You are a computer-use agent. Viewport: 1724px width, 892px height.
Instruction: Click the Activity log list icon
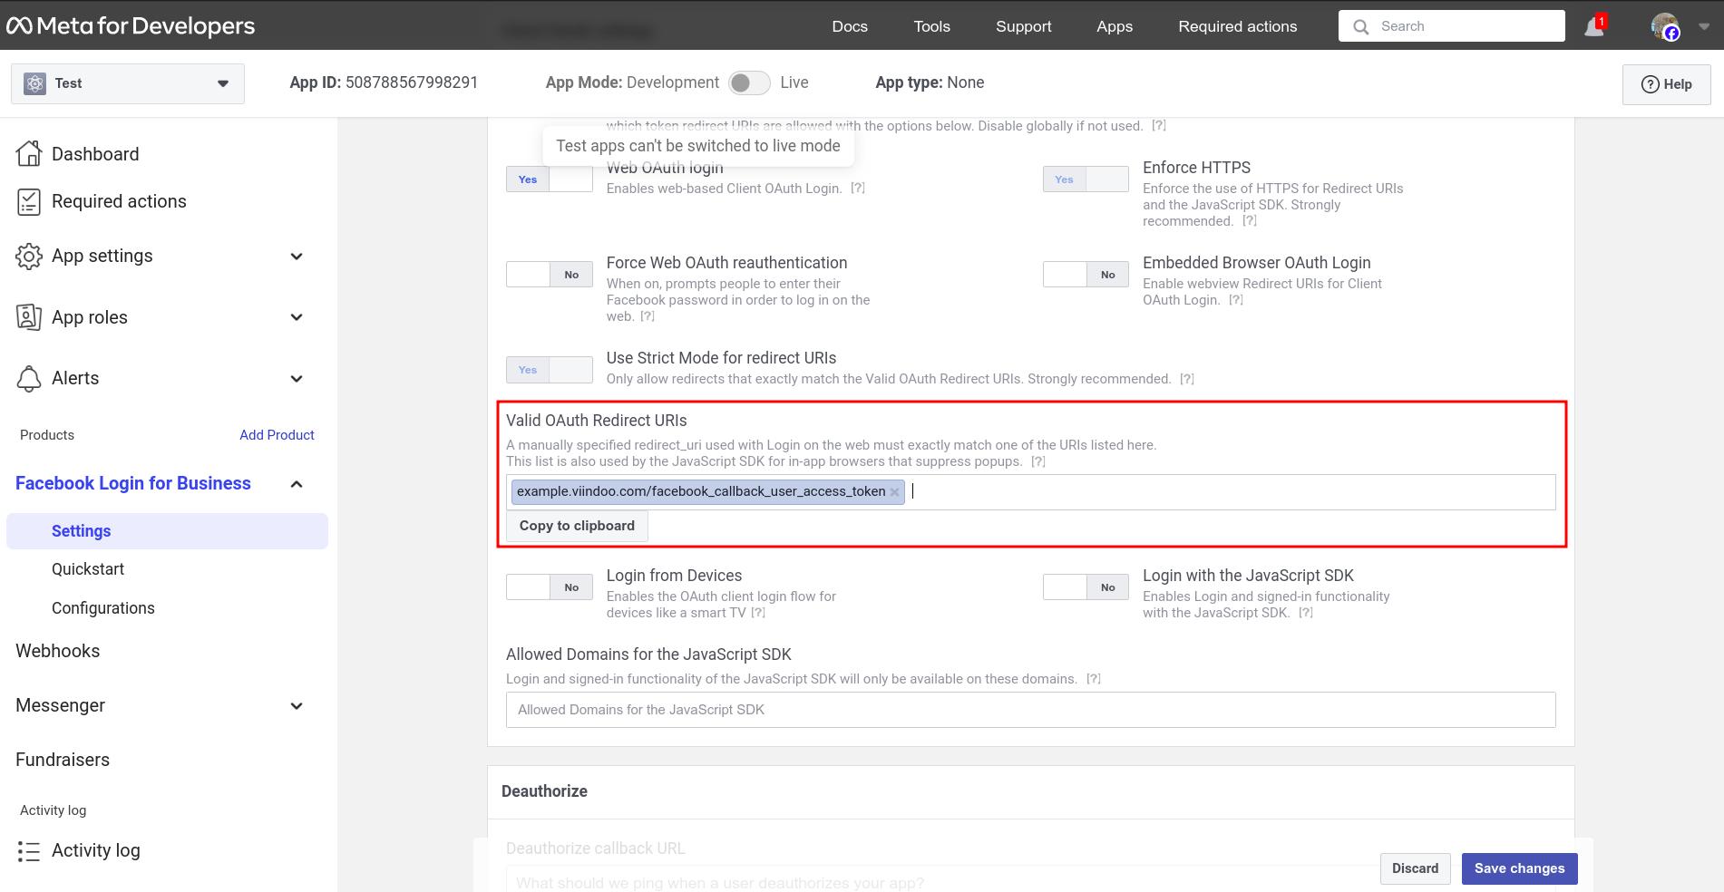29,851
